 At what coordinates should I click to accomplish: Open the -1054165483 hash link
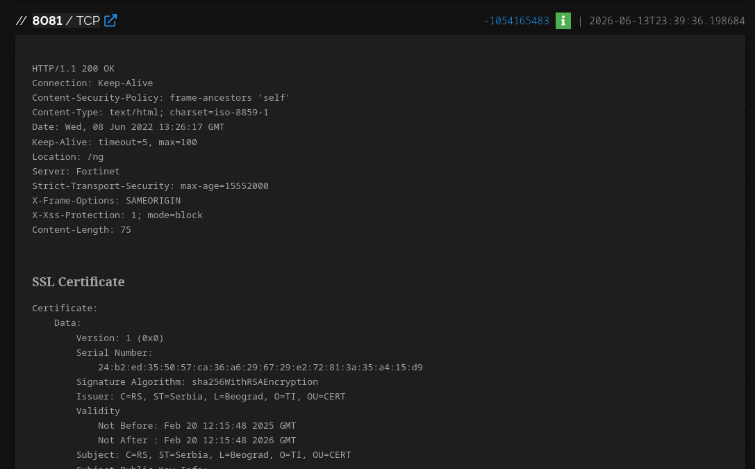click(516, 21)
